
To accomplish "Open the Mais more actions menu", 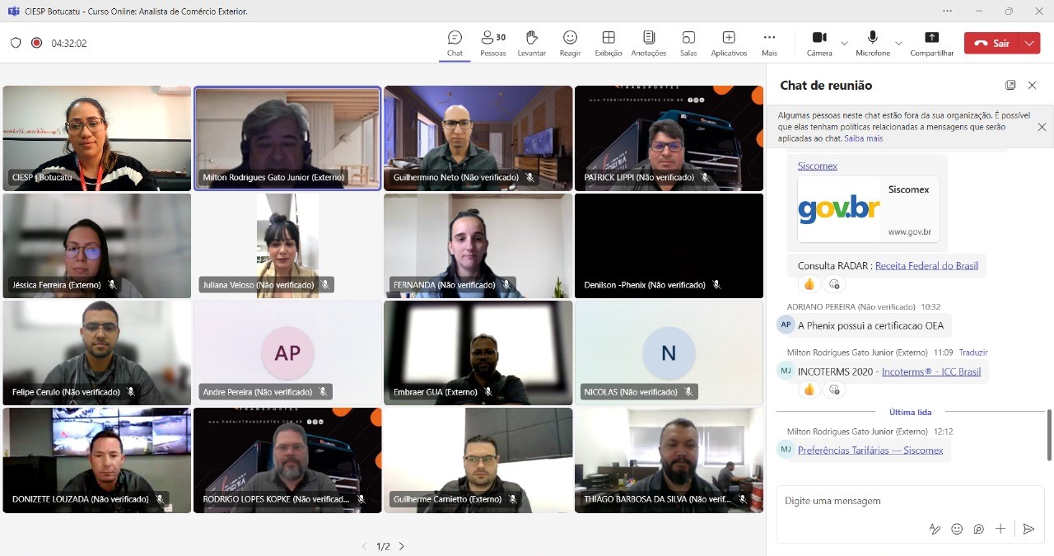I will pyautogui.click(x=769, y=43).
